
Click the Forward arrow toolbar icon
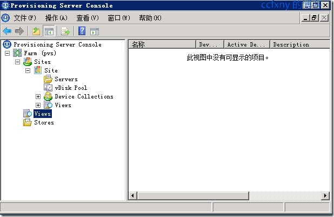coord(19,31)
